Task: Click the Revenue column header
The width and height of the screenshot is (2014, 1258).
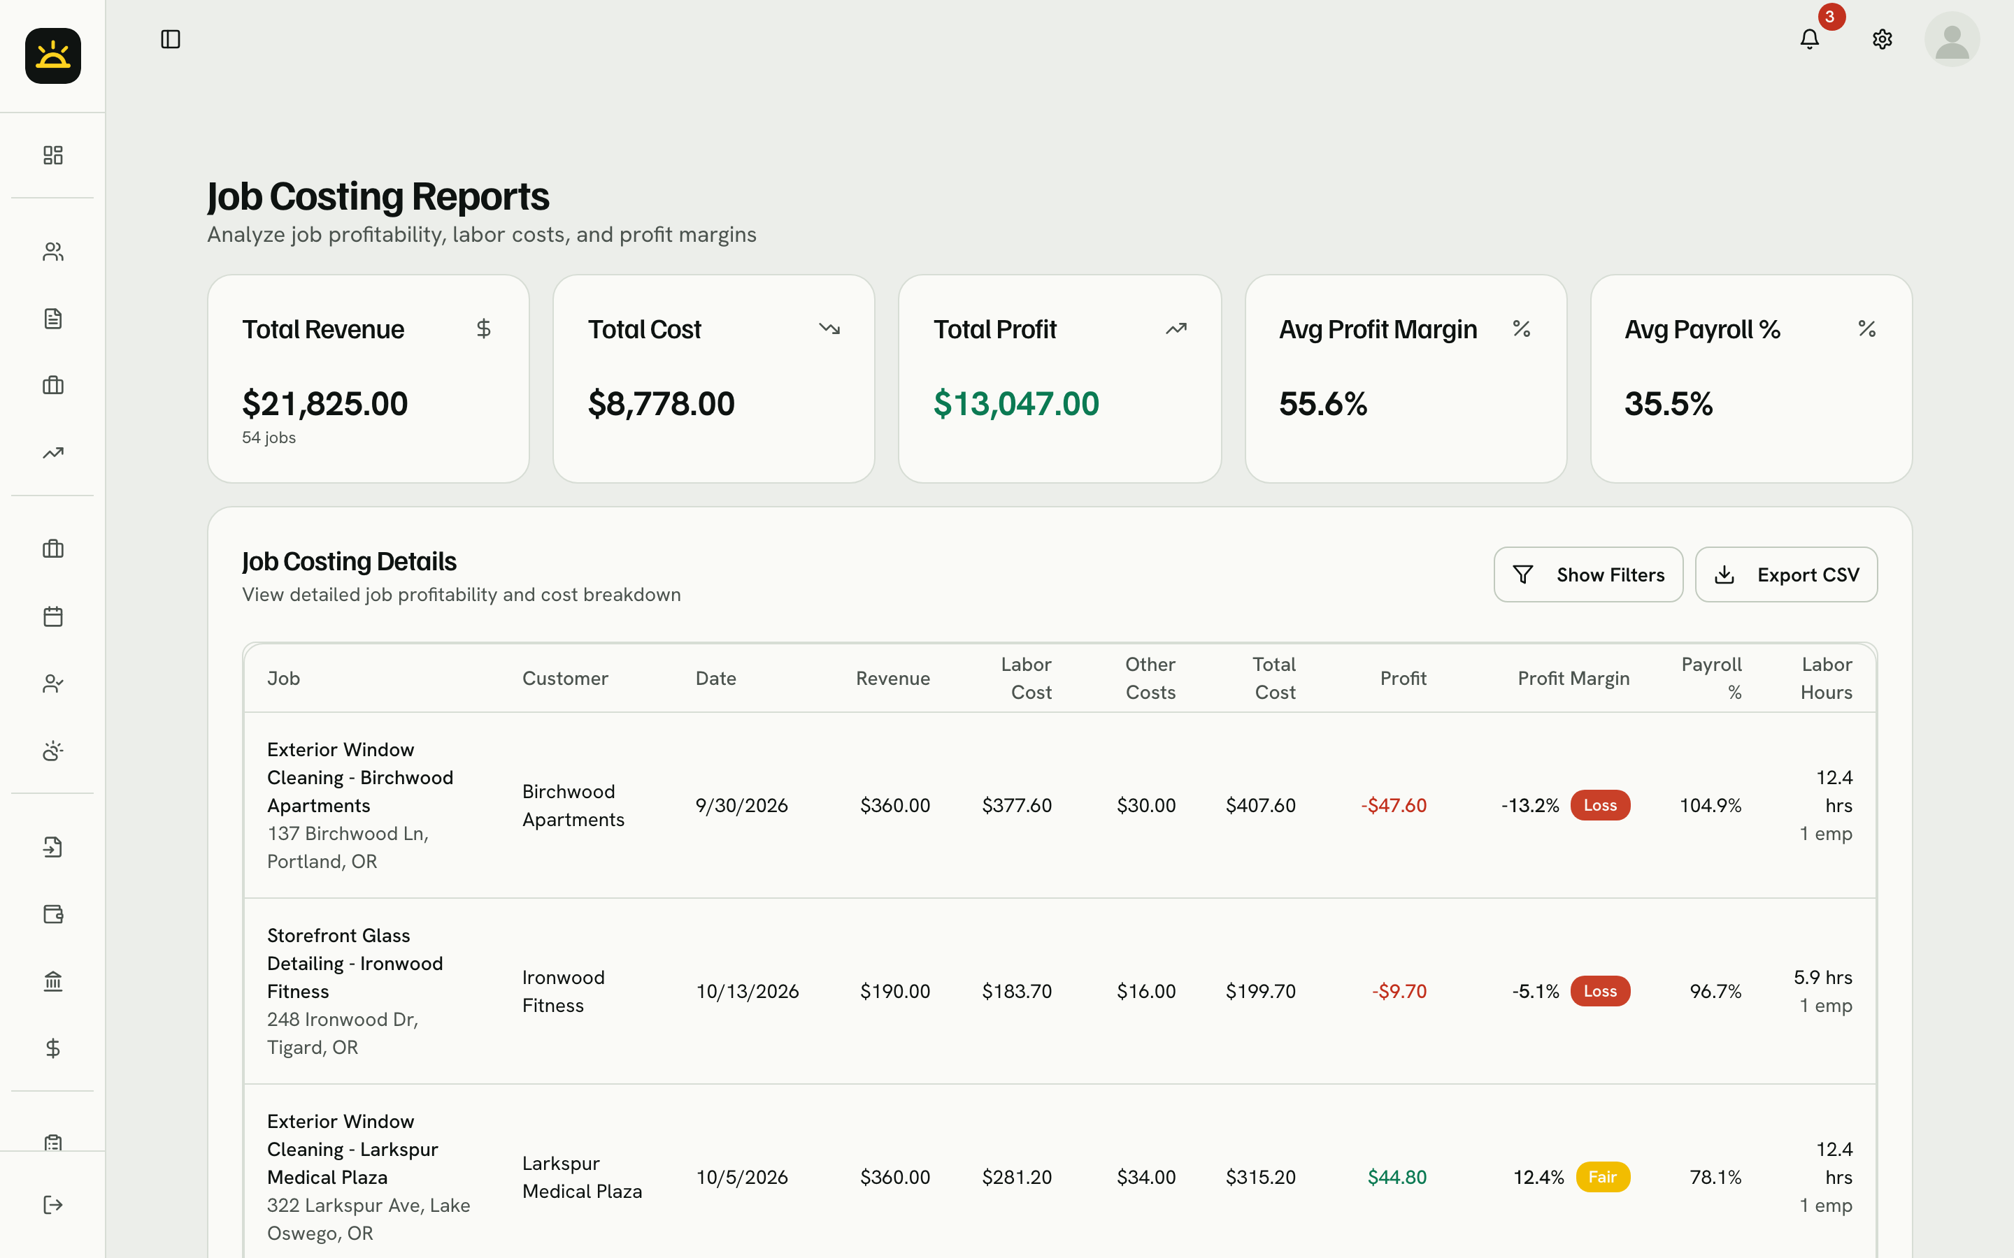Action: (892, 678)
